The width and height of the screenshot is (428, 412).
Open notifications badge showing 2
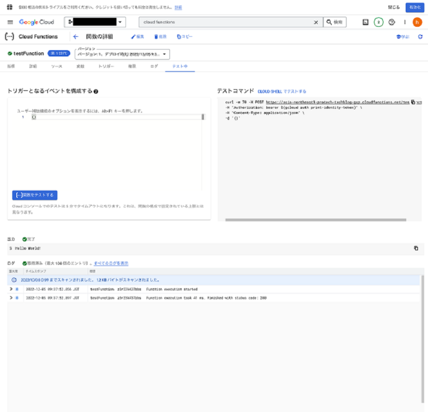pos(378,22)
